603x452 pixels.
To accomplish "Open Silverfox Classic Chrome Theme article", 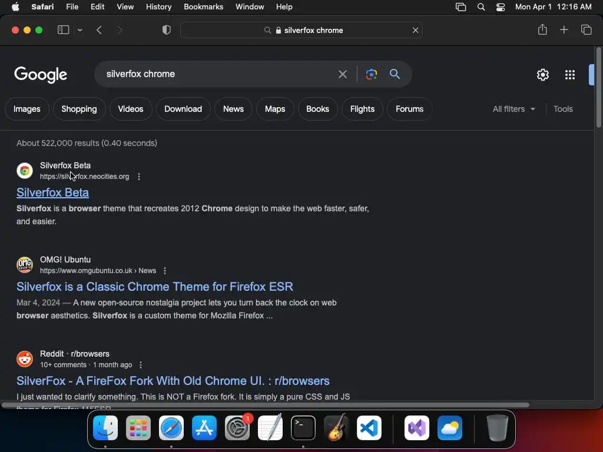I will coord(155,287).
